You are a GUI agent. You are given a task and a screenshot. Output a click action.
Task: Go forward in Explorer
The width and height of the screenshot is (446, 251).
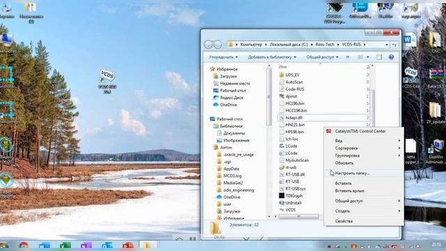pos(217,45)
